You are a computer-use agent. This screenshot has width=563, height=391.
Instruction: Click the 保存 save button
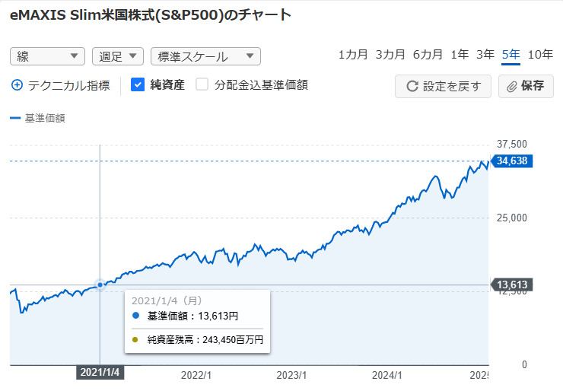(x=526, y=86)
